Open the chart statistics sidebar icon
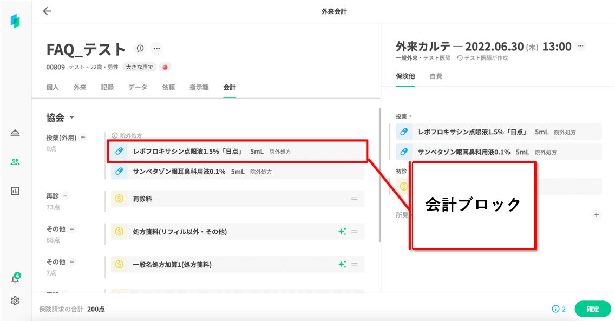 tap(15, 191)
